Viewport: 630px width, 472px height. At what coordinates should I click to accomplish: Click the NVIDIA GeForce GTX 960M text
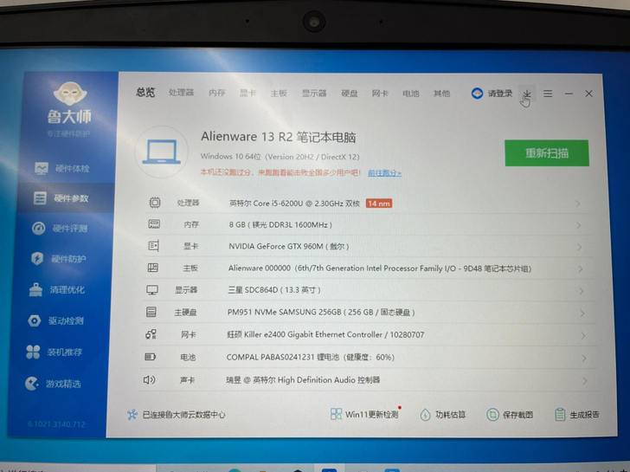coord(289,246)
